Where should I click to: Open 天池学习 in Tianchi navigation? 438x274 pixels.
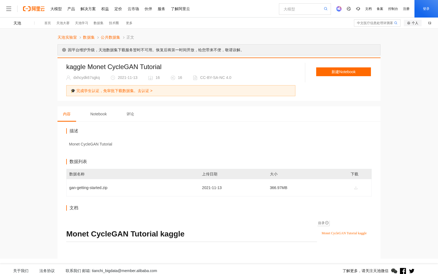pos(82,23)
